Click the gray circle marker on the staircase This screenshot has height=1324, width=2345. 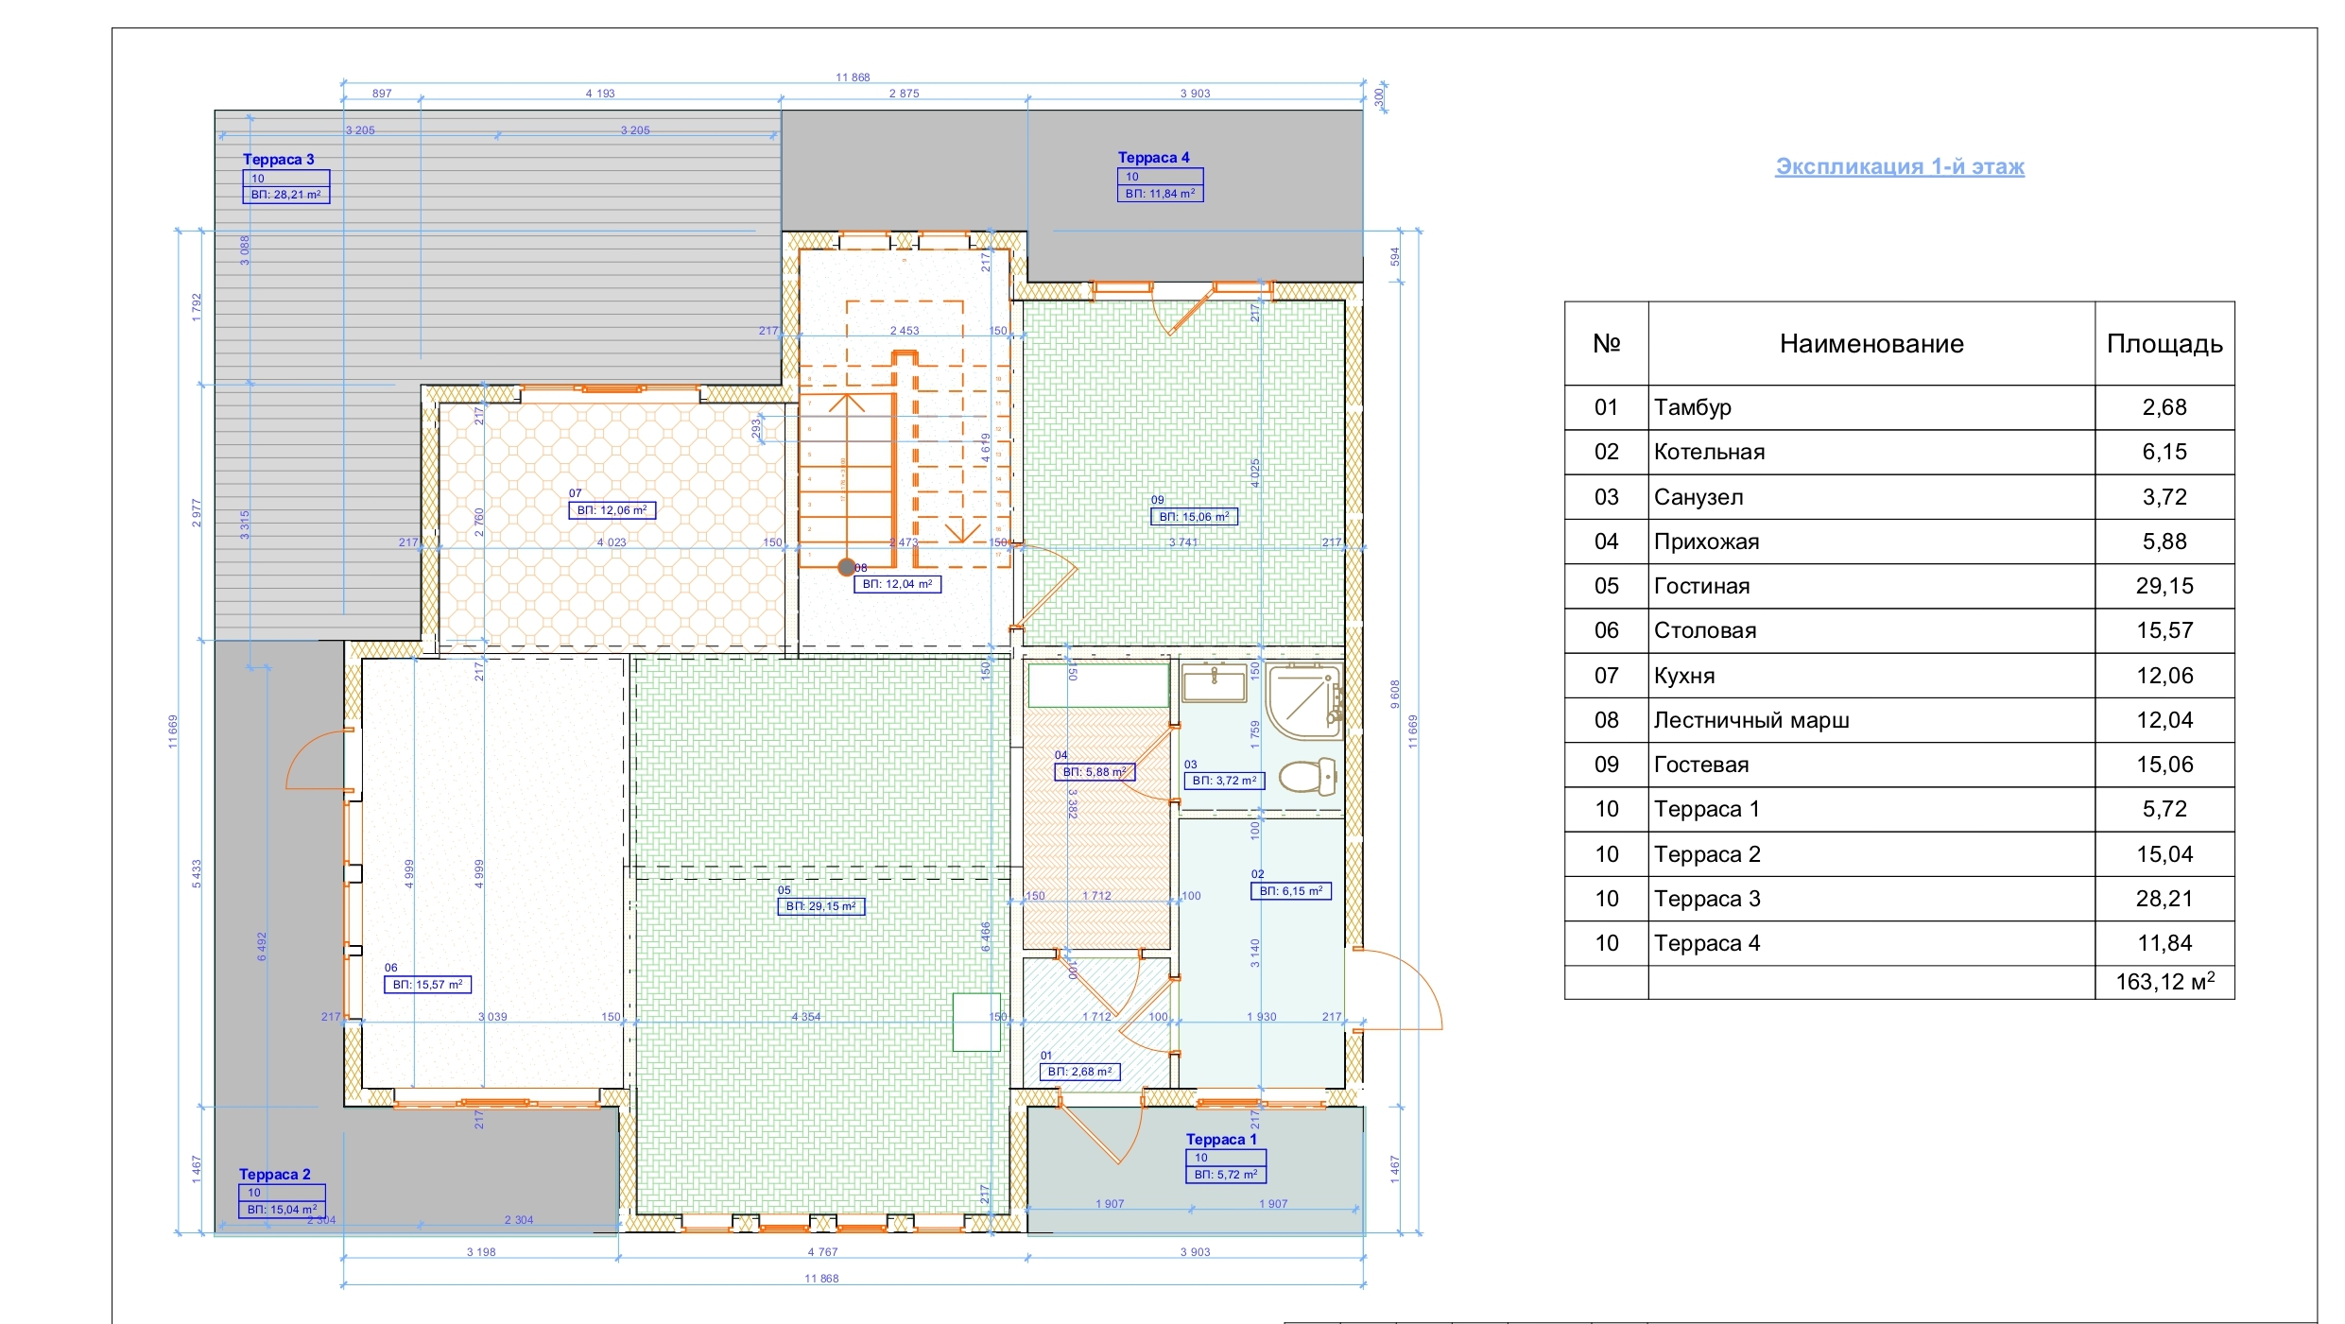(x=847, y=567)
